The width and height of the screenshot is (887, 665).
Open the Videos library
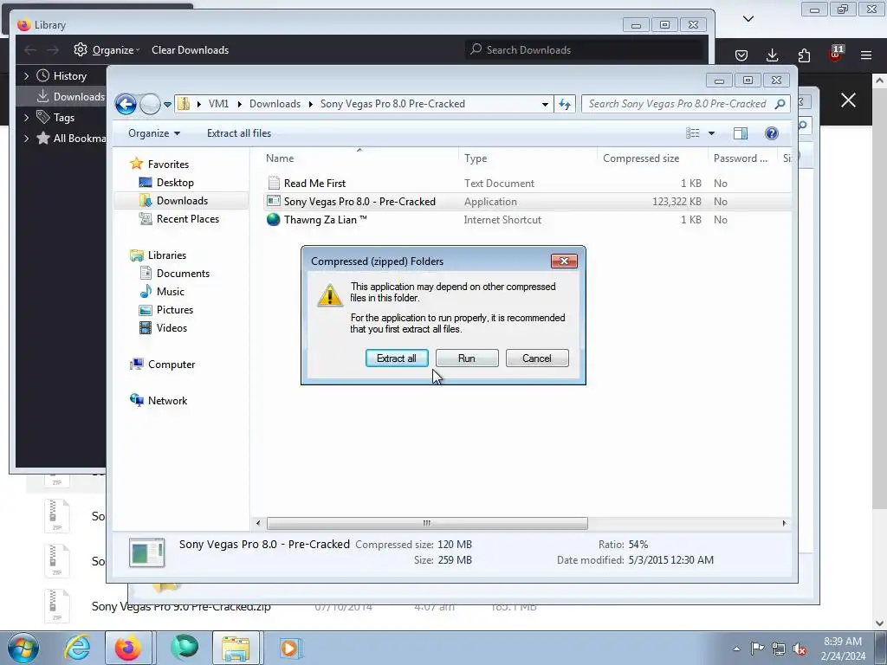(172, 328)
